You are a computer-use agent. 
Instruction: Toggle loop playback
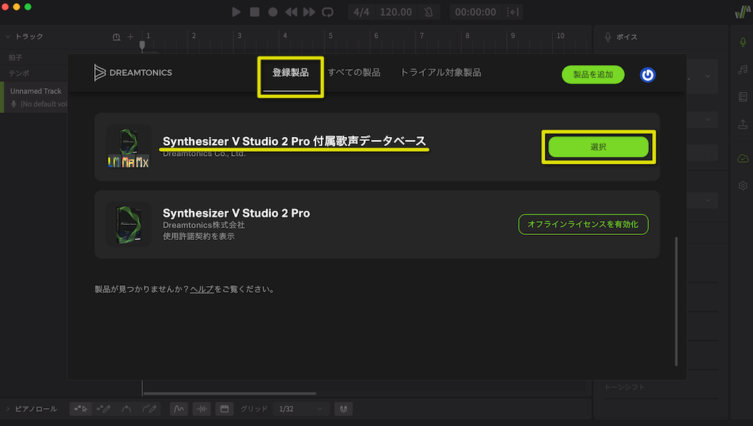(328, 12)
